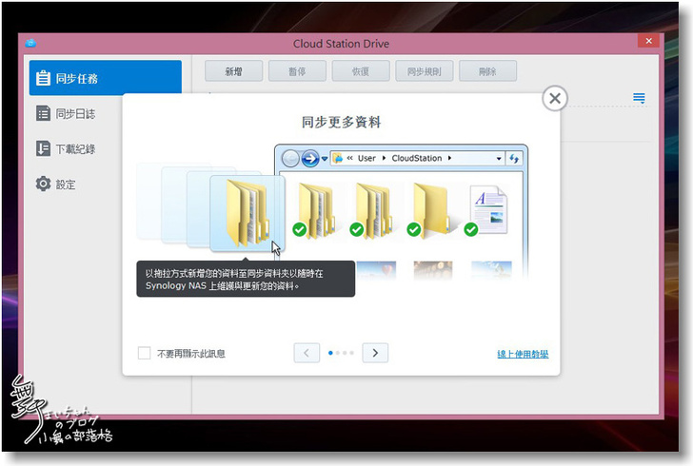Image resolution: width=693 pixels, height=466 pixels.
Task: Open the 下載紀錄 sidebar tab
Action: (x=75, y=149)
